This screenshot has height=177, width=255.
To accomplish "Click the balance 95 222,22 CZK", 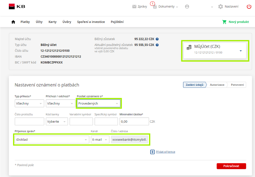I will pyautogui.click(x=144, y=39).
